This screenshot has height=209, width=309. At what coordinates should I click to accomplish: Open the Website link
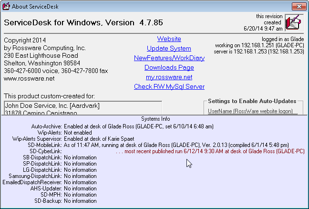coord(169,39)
